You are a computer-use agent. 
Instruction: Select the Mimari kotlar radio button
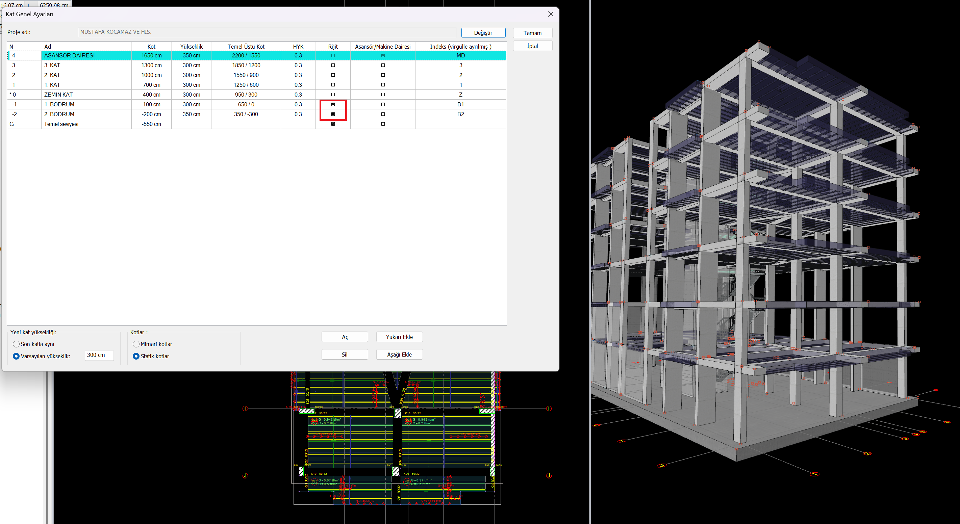pos(136,344)
